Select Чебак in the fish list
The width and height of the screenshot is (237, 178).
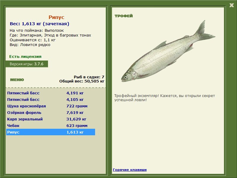point(13,125)
